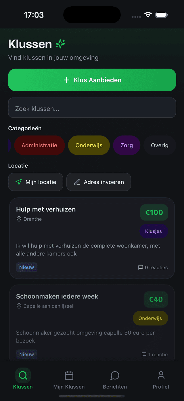184x401 pixels.
Task: Click the pencil icon in Adres invoeren
Action: (77, 182)
